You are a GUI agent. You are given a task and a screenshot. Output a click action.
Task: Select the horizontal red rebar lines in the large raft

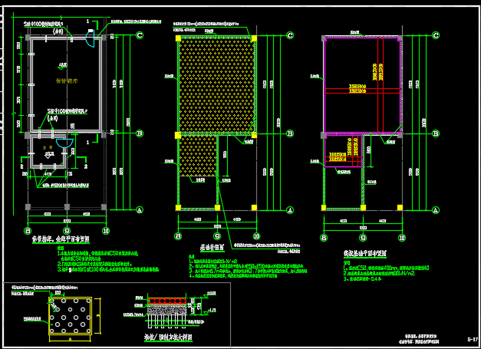[362, 91]
